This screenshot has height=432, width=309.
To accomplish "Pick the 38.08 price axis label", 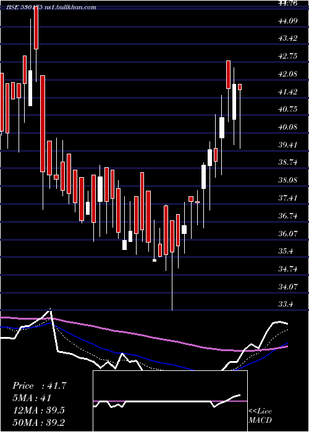I will 288,180.
